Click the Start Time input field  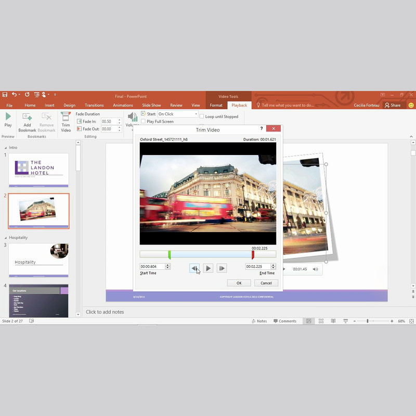152,267
